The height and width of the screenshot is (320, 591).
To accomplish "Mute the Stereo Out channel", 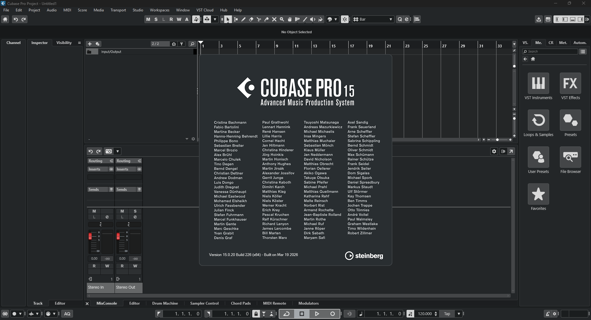I will click(x=122, y=211).
